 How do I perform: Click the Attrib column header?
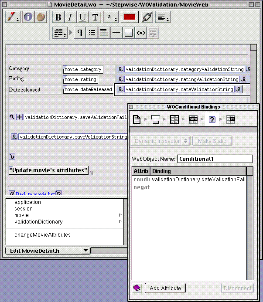point(141,171)
